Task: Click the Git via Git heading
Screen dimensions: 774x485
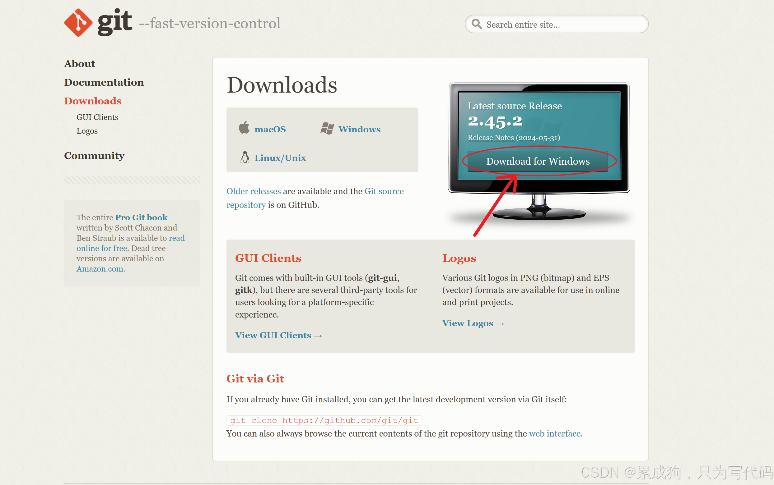Action: (255, 379)
